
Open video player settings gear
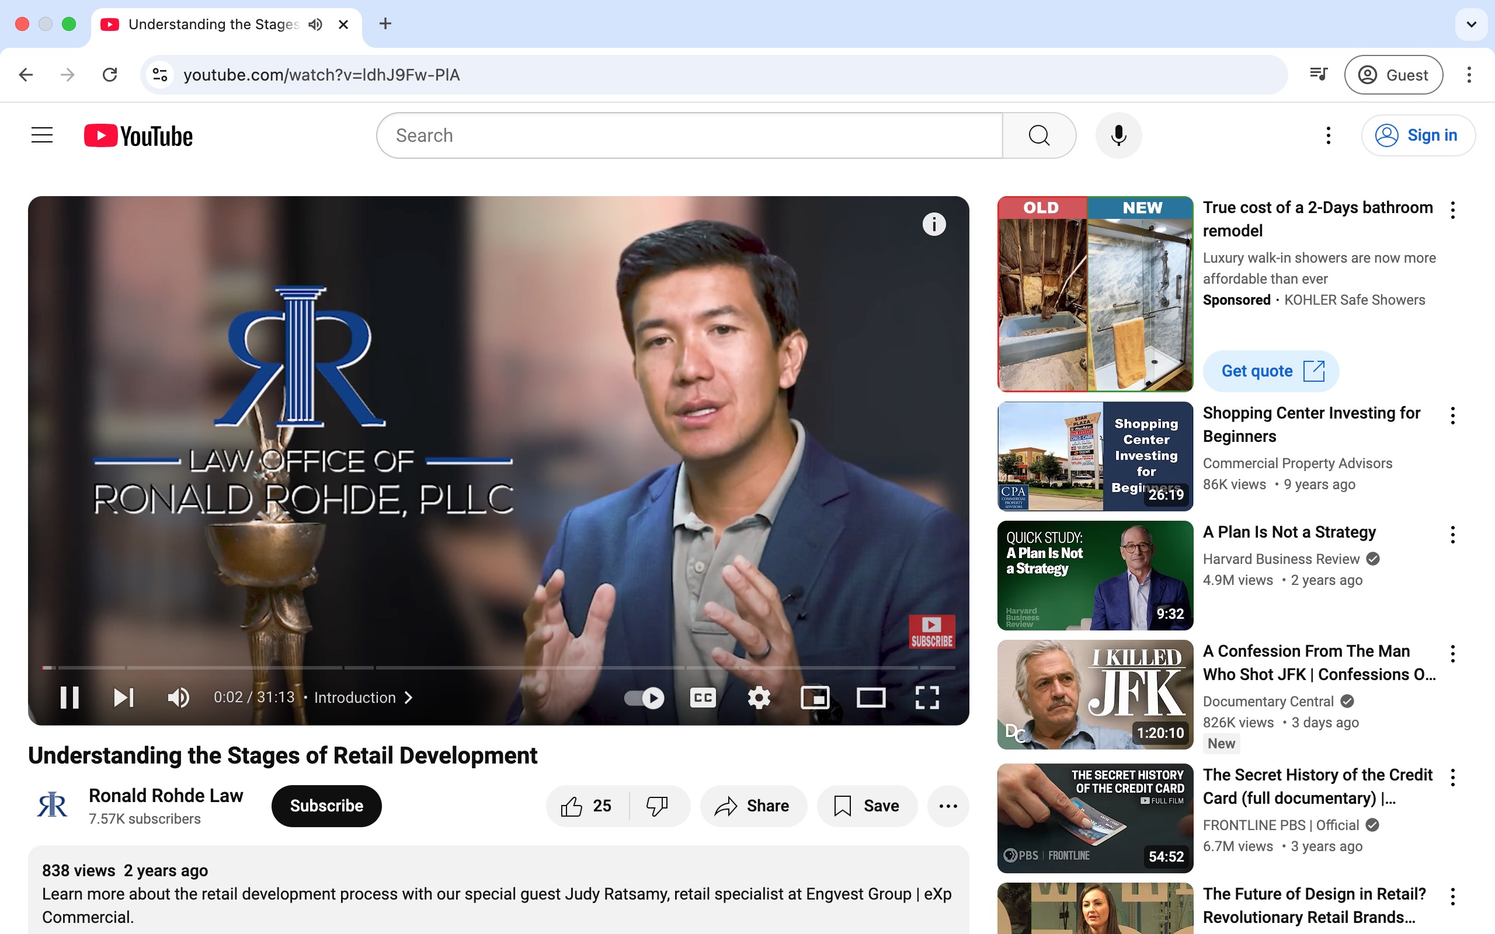(x=759, y=698)
